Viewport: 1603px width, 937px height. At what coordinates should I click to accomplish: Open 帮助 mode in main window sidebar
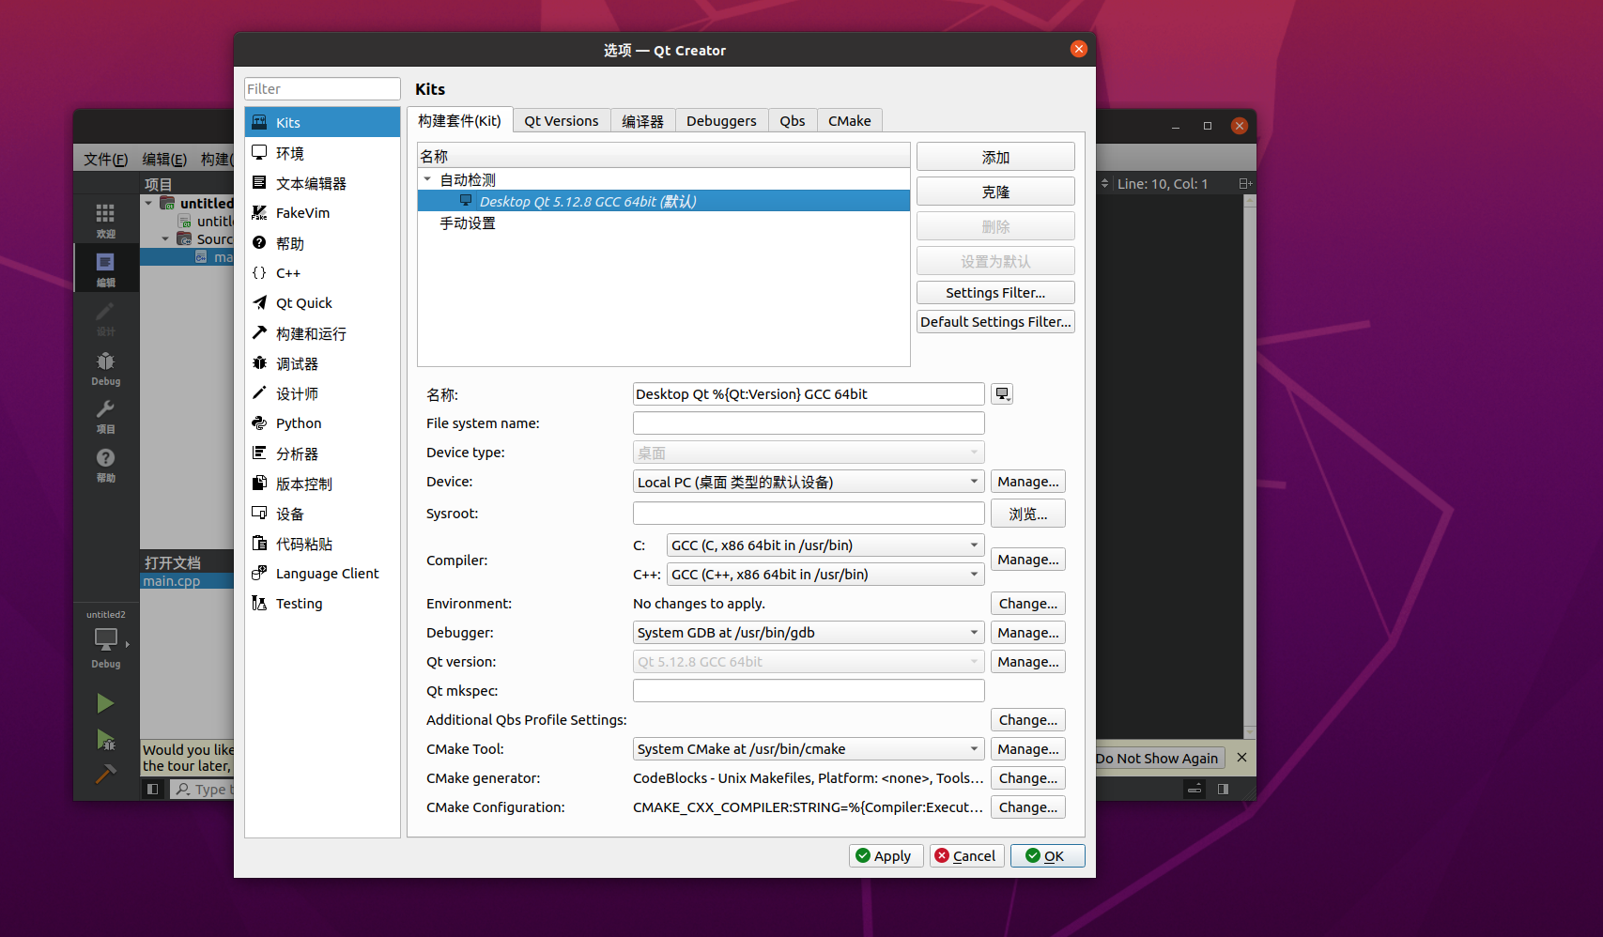click(105, 465)
